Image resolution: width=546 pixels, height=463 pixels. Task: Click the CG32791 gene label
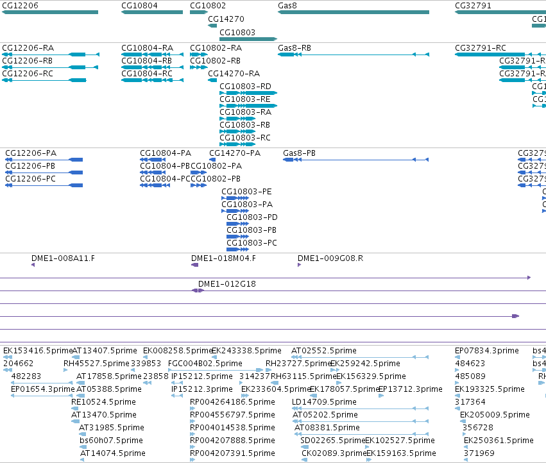pos(473,6)
